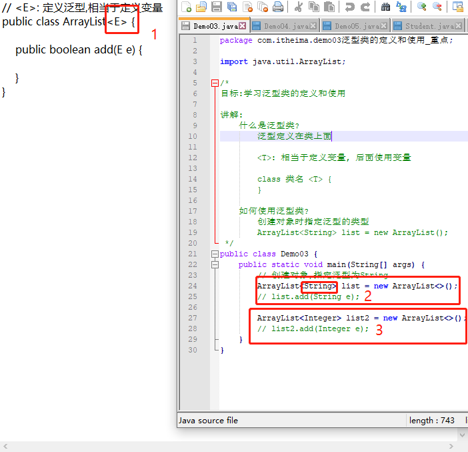Viewport: 468px width, 452px height.
Task: Click the Save All toolbar icon
Action: pyautogui.click(x=232, y=7)
